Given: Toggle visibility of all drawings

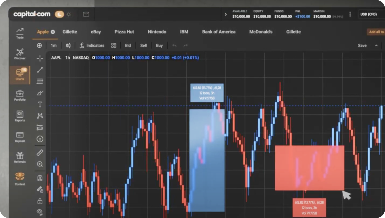Looking at the screenshot, I should tap(40, 211).
